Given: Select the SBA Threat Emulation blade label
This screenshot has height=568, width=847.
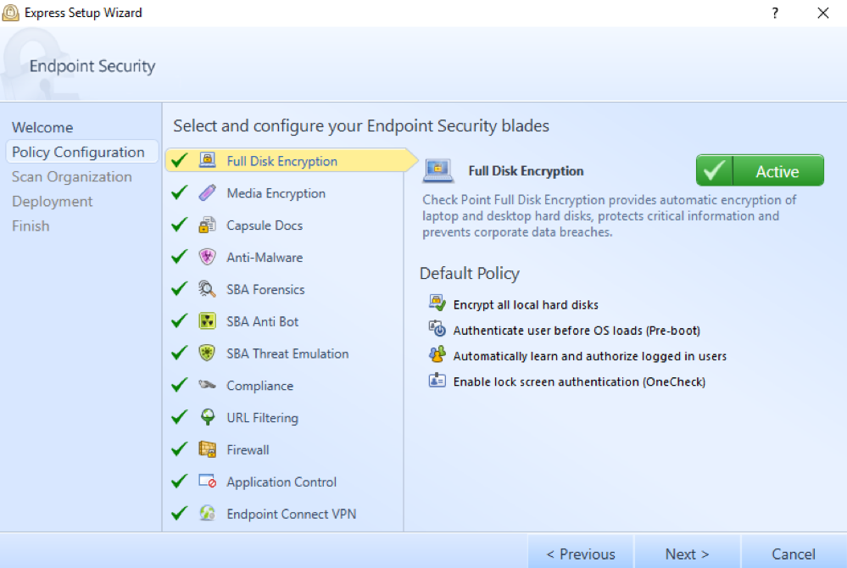Looking at the screenshot, I should point(288,354).
